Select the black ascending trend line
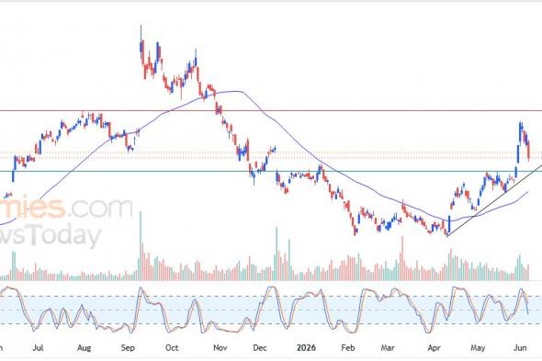This screenshot has width=542, height=361. click(x=494, y=201)
